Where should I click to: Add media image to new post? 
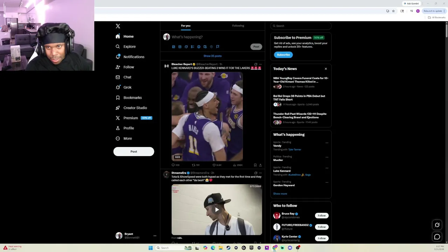pyautogui.click(x=174, y=47)
